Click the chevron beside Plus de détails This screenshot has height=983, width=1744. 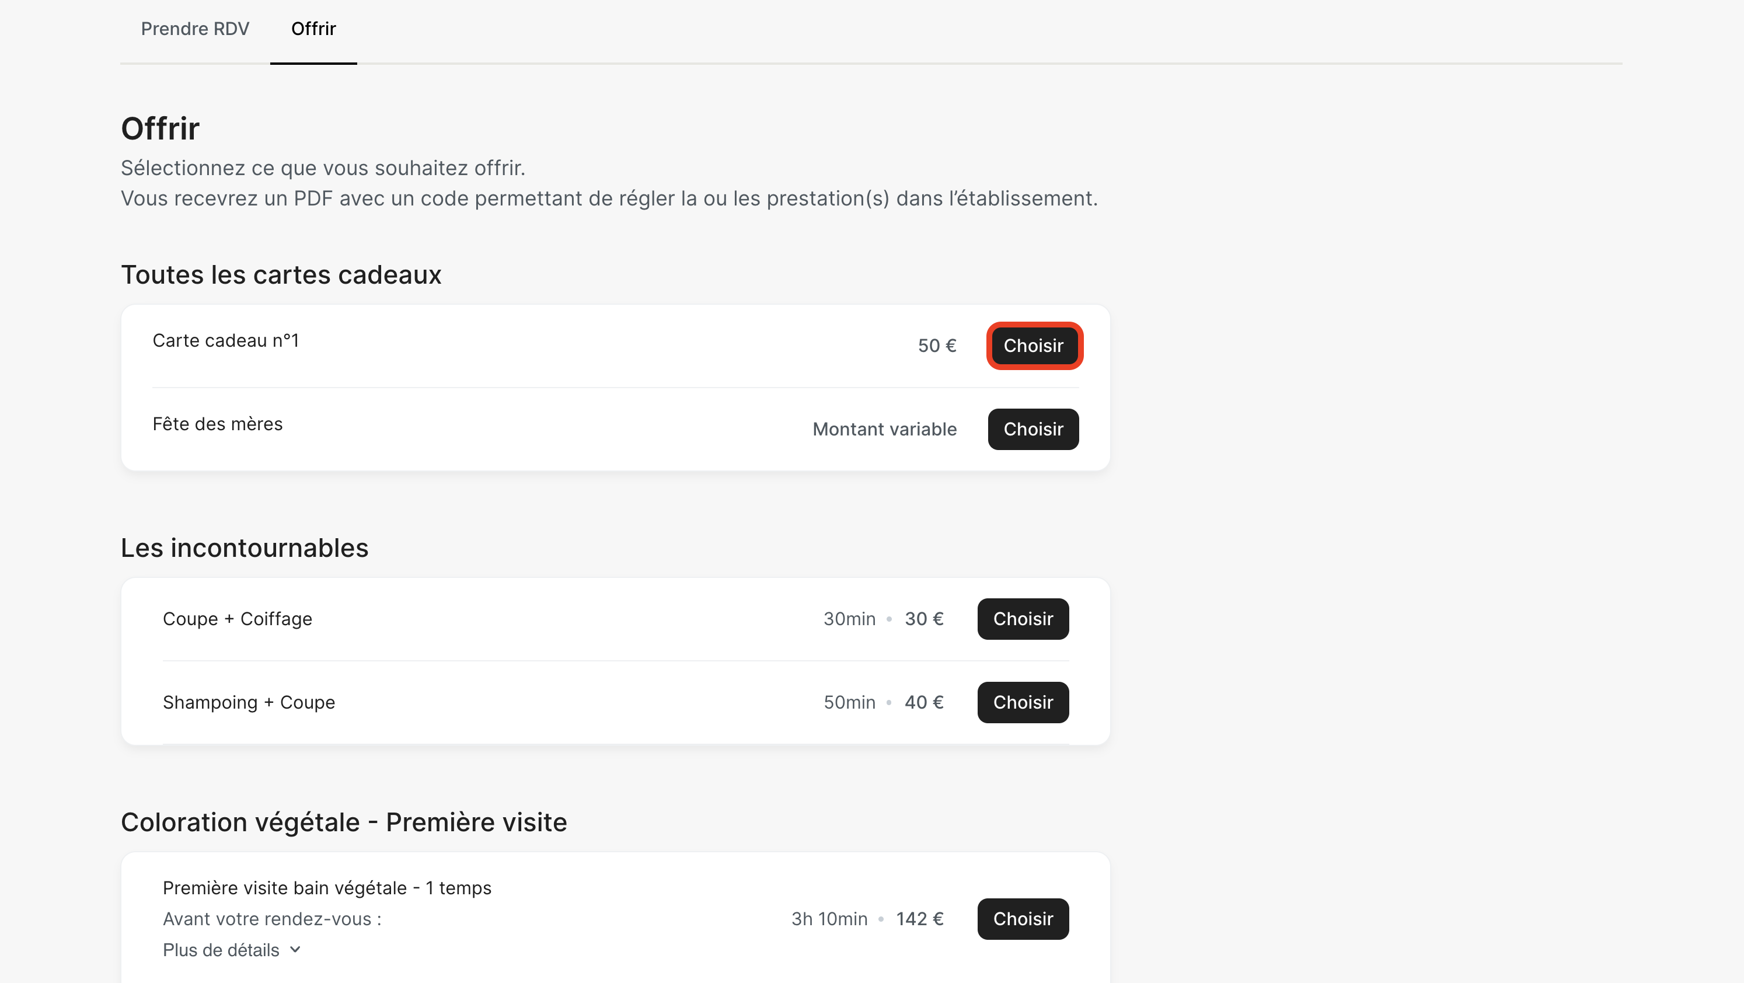[x=295, y=950]
